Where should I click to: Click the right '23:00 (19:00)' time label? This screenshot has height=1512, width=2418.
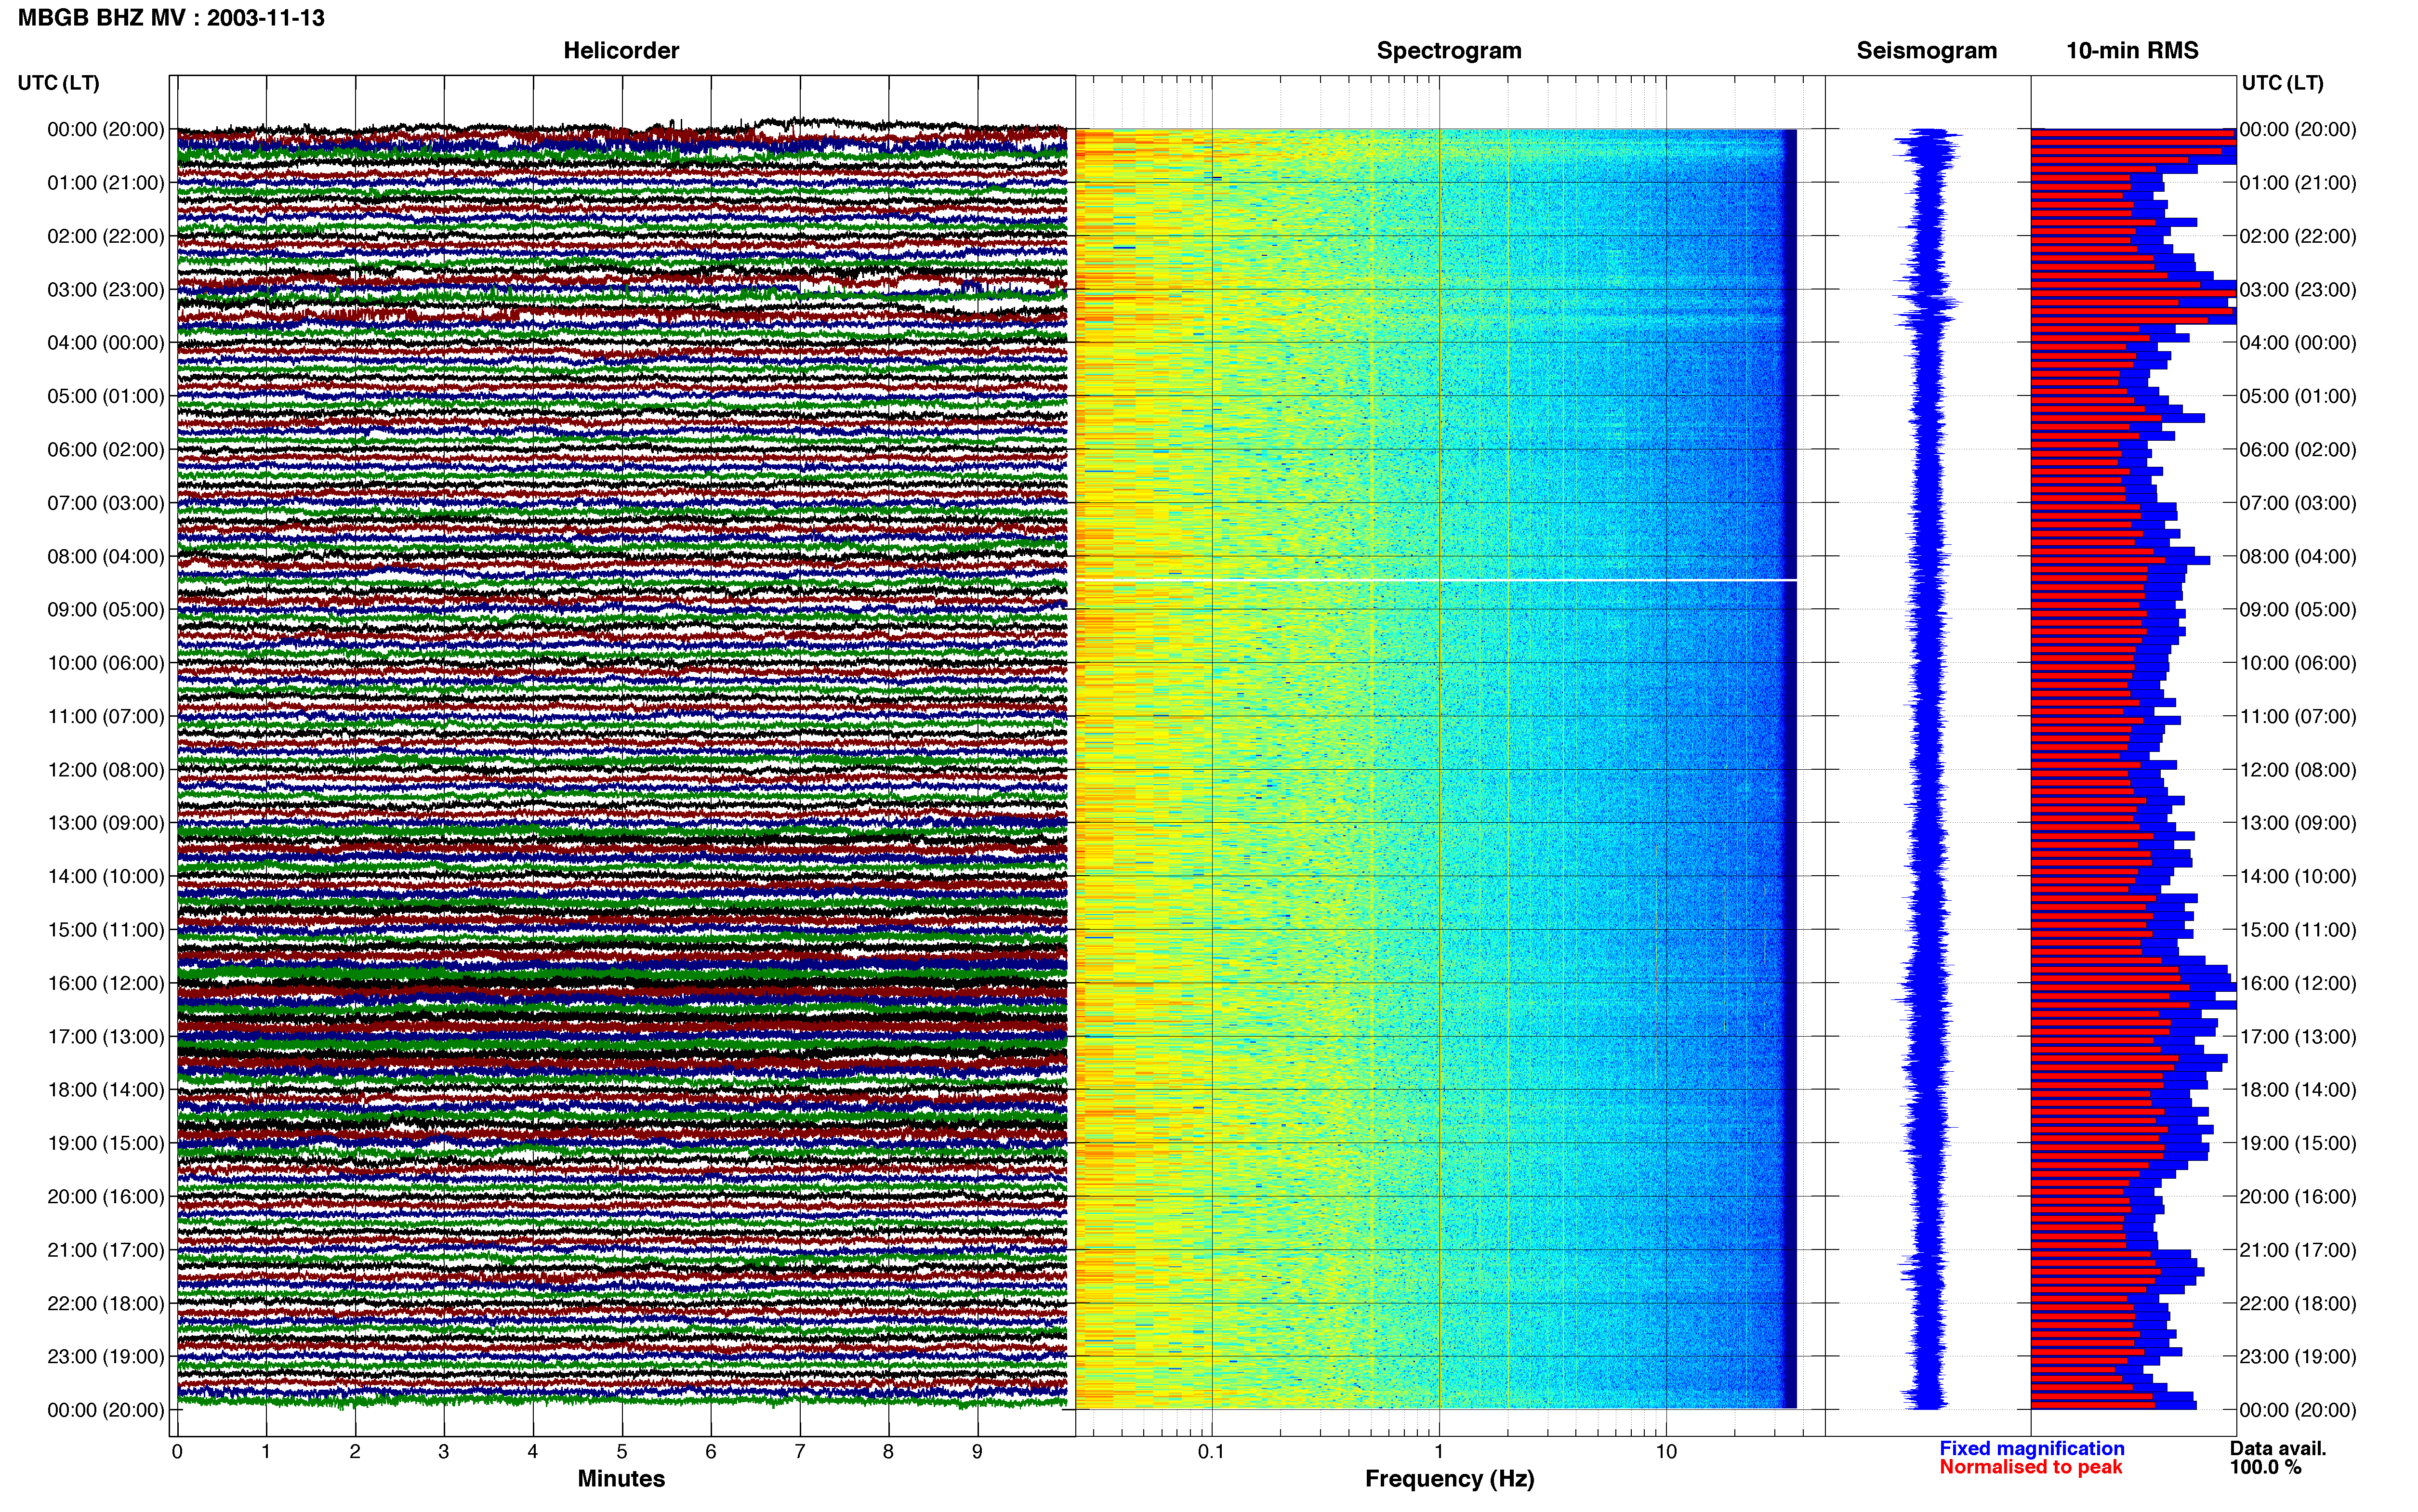(x=2298, y=1357)
